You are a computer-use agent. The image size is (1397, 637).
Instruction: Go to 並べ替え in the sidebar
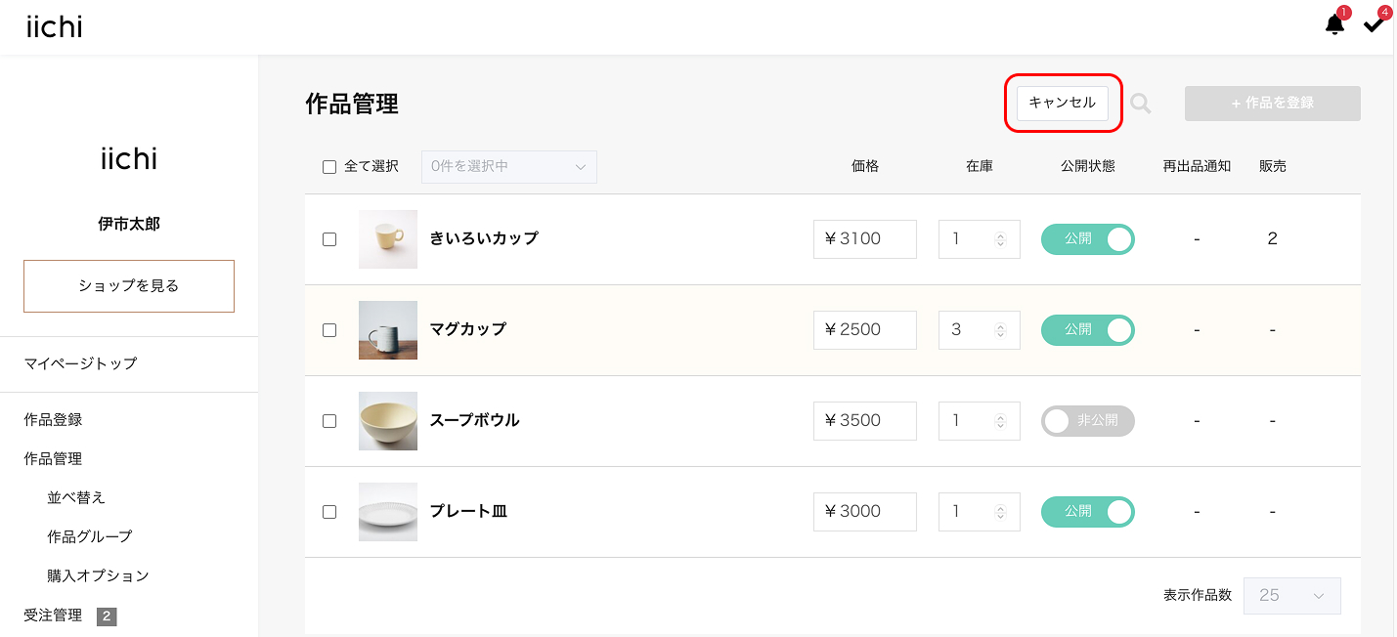(76, 497)
